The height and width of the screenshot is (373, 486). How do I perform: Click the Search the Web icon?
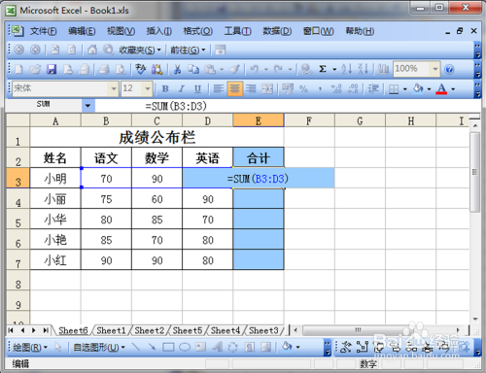pos(108,50)
